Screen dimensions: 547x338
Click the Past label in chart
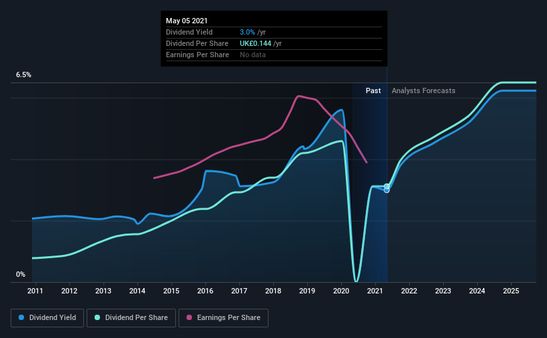pyautogui.click(x=373, y=90)
